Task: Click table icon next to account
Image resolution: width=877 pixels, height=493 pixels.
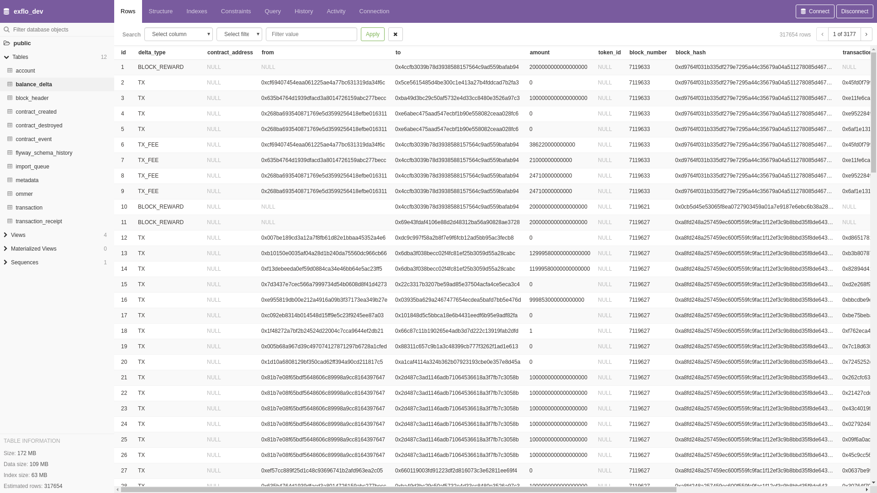Action: tap(10, 71)
